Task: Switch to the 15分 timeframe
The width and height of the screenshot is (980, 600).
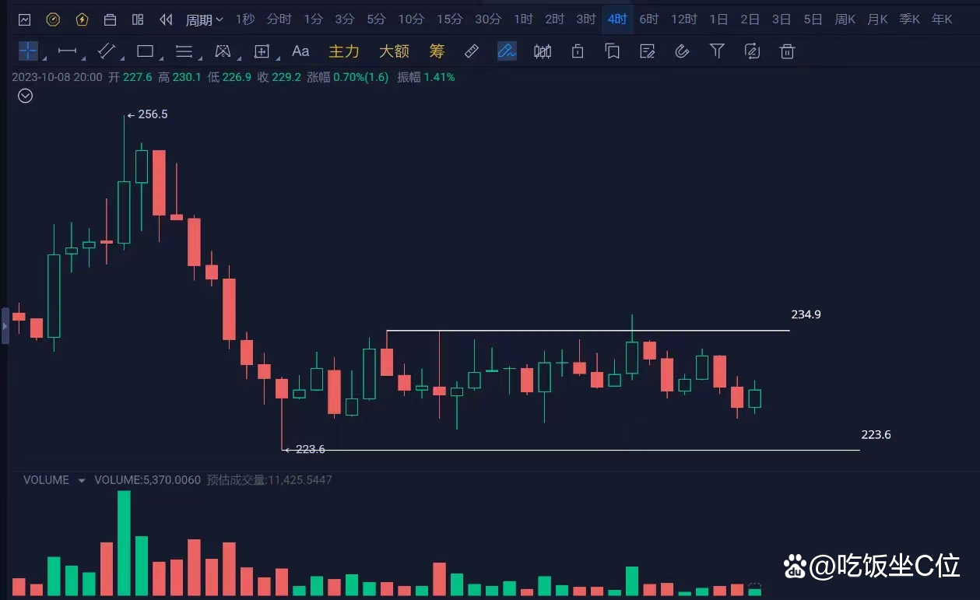Action: pos(449,19)
